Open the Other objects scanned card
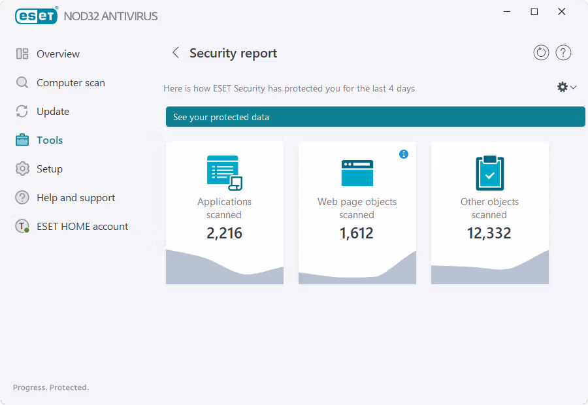Screen dimensions: 588x405 pos(490,213)
